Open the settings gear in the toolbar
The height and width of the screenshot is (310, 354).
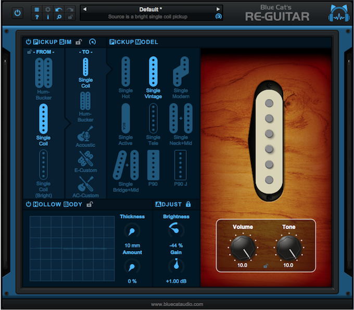(48, 9)
